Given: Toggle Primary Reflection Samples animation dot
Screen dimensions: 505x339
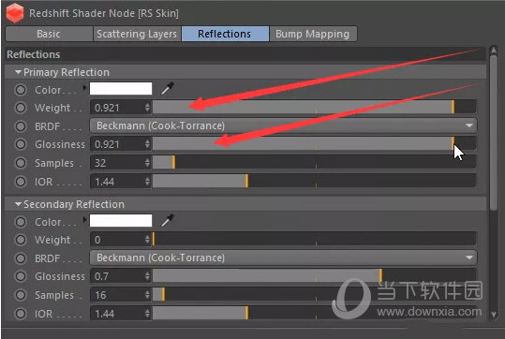Looking at the screenshot, I should click(x=21, y=163).
